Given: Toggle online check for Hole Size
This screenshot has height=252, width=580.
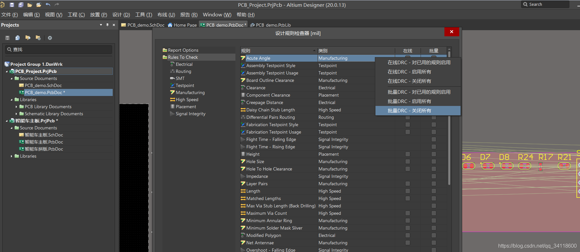Looking at the screenshot, I should [x=408, y=161].
